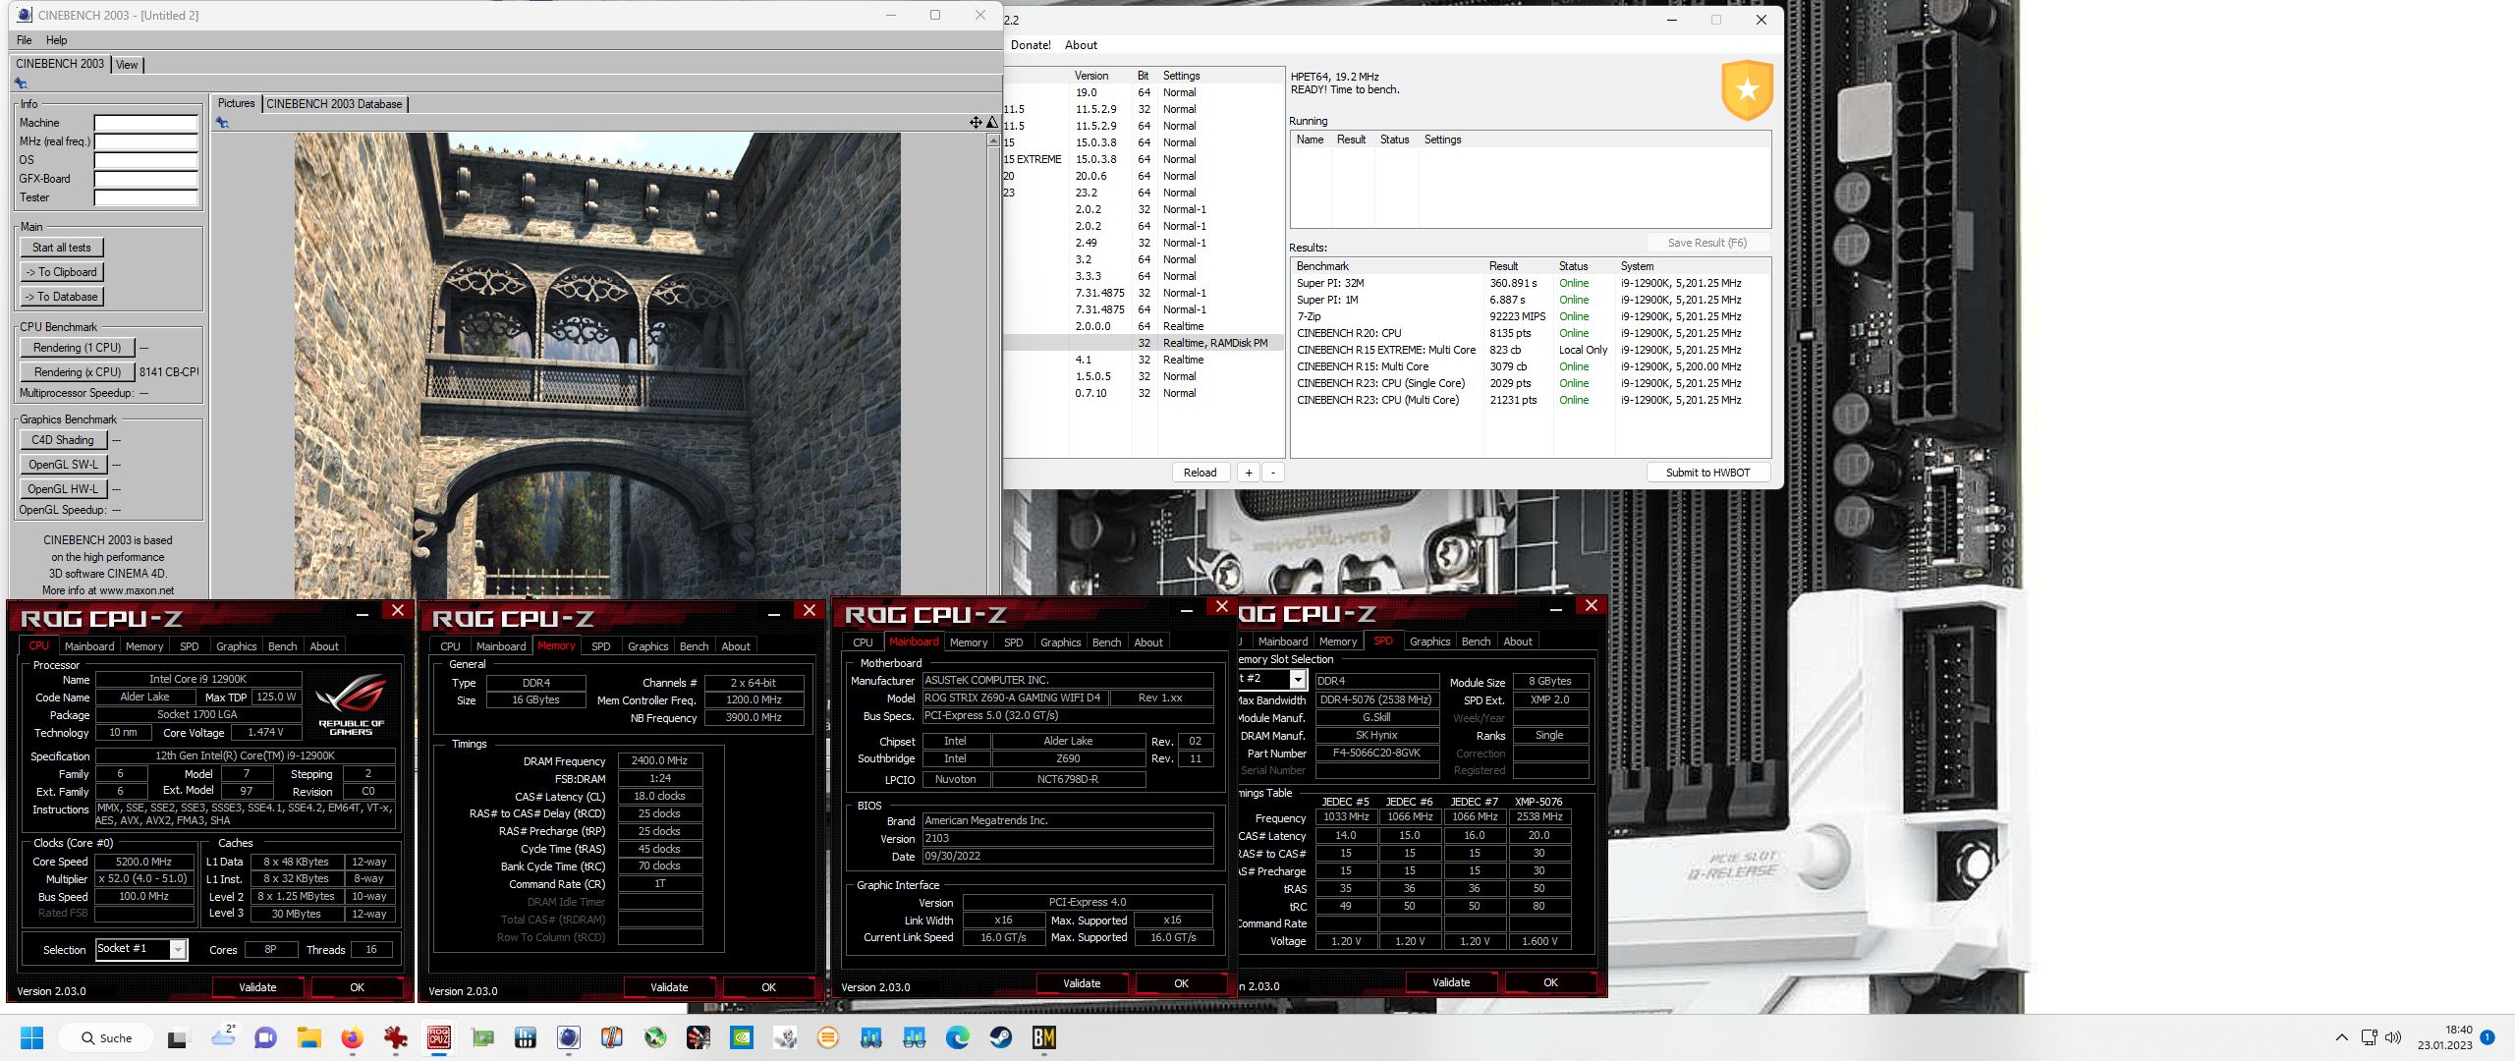Open Windows Start menu

[32, 1037]
